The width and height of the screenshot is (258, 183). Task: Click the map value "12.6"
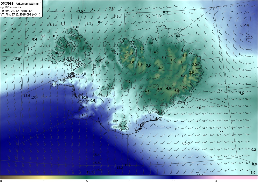coord(249,37)
